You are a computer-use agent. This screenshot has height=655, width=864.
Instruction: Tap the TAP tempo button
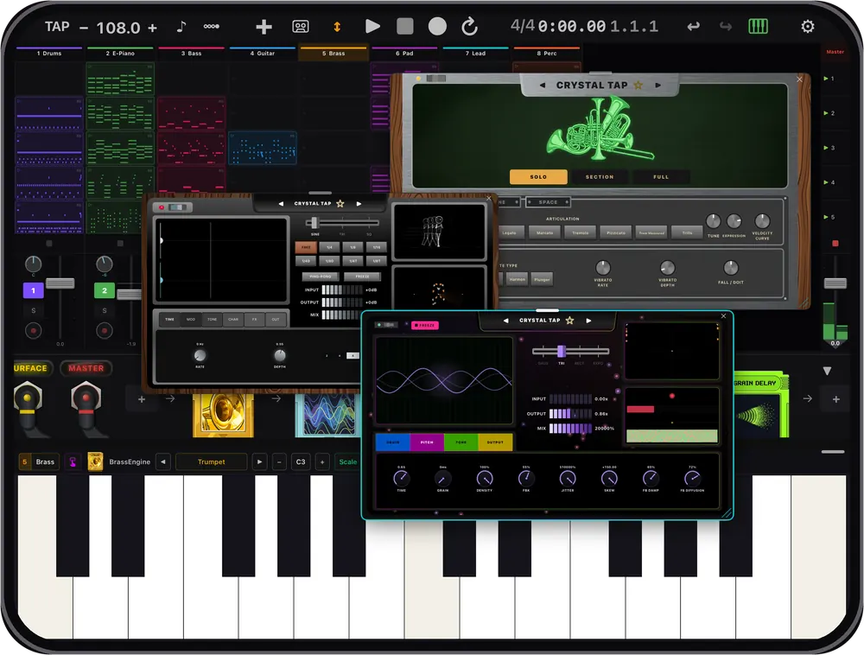tap(57, 27)
